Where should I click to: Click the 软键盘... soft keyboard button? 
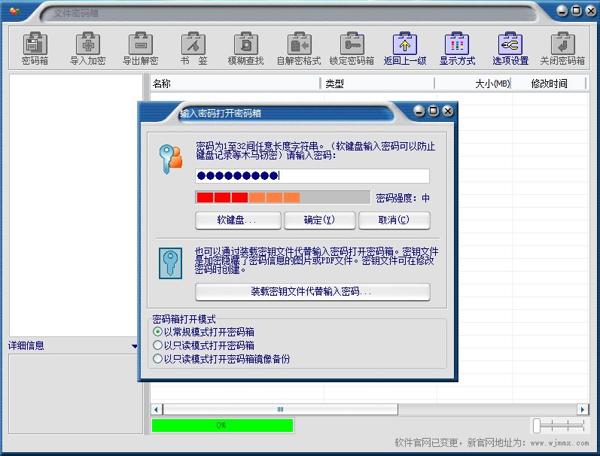click(x=238, y=220)
